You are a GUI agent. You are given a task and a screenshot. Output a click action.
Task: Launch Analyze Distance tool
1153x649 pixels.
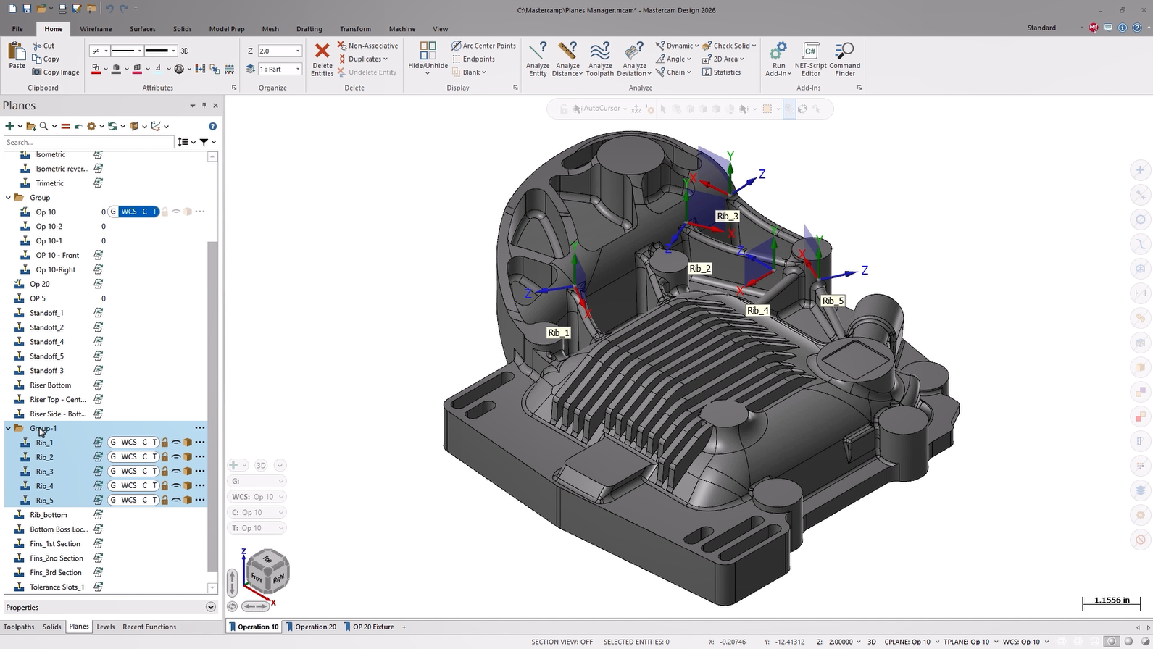tap(567, 59)
